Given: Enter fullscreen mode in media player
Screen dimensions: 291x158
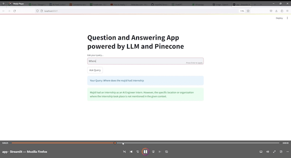Looking at the screenshot, I should point(274,152).
